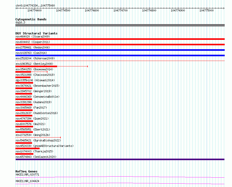
Task: Click the gray 6q16.3 cytogenetic band bar
Action: click(120, 25)
